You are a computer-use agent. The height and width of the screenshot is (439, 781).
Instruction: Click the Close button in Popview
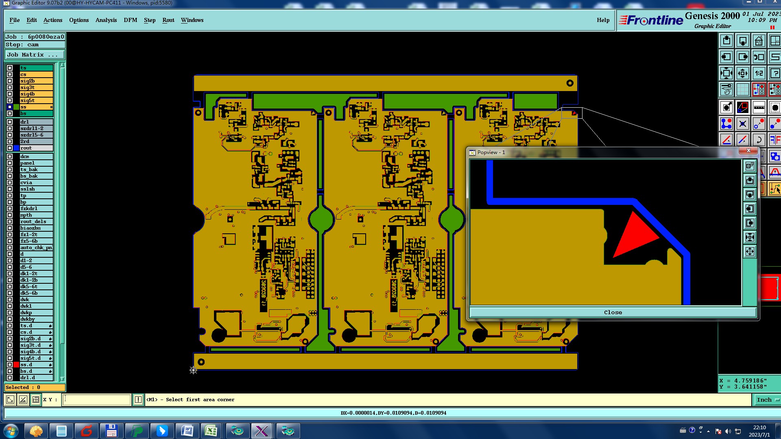(613, 313)
